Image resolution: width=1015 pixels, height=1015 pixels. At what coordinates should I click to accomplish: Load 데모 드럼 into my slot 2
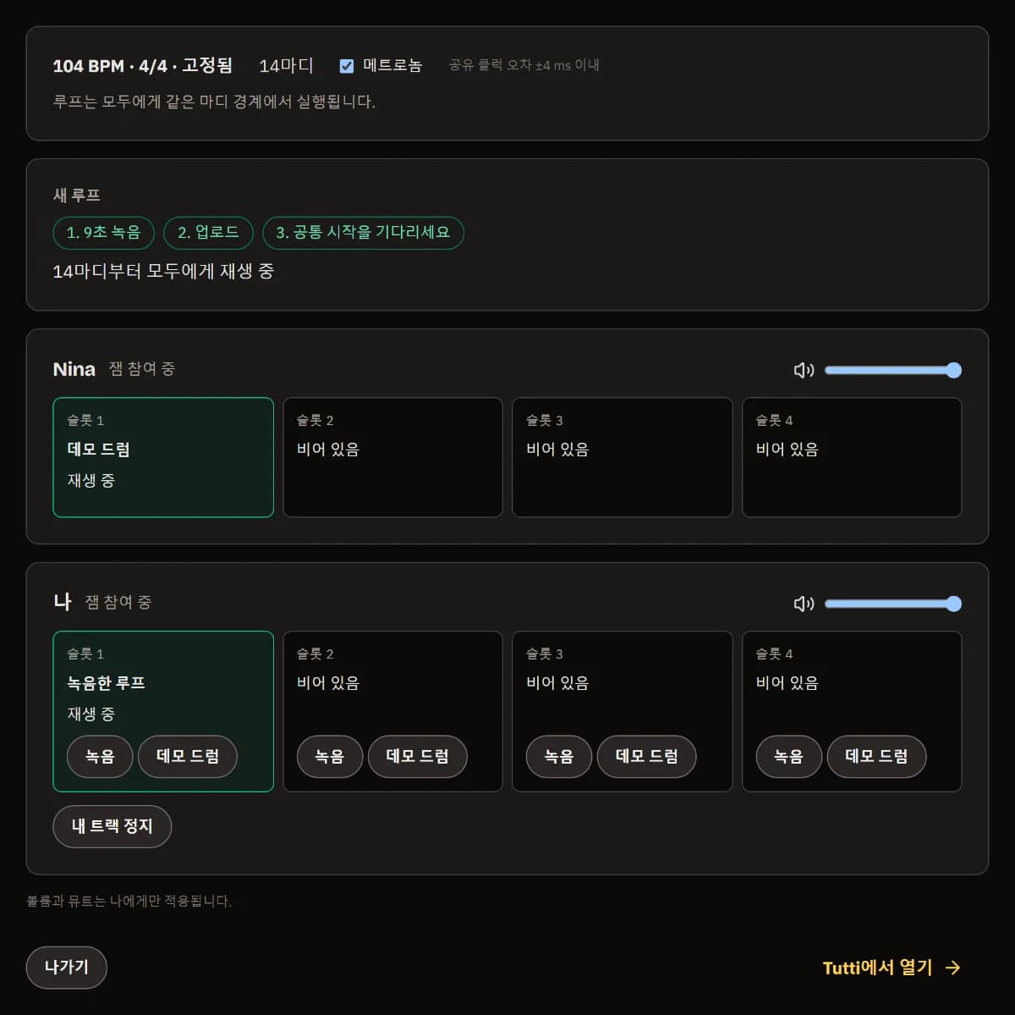418,756
